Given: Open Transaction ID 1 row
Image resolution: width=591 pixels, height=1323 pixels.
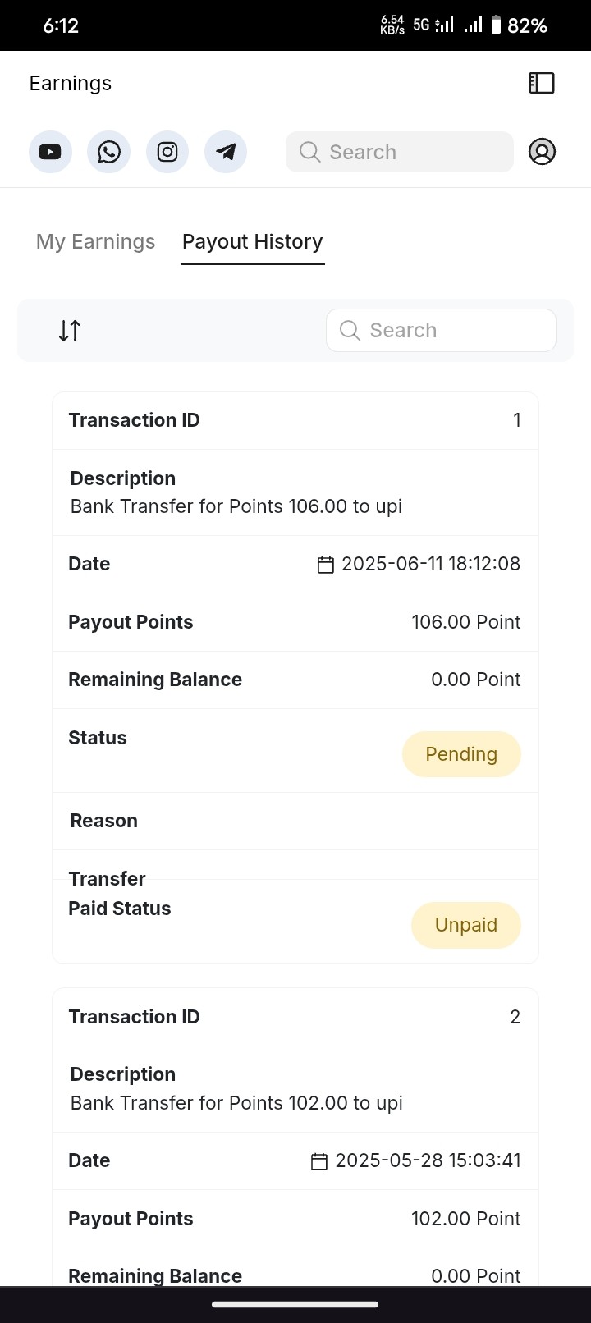Looking at the screenshot, I should tap(295, 420).
